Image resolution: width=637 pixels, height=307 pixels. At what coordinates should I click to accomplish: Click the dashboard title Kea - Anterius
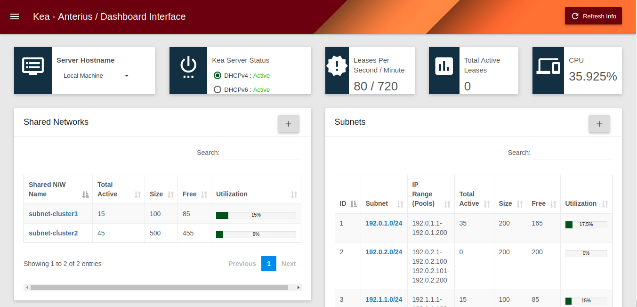109,16
